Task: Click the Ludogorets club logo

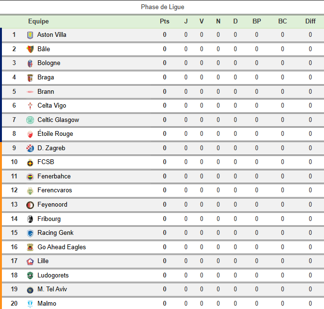Action: (x=30, y=276)
